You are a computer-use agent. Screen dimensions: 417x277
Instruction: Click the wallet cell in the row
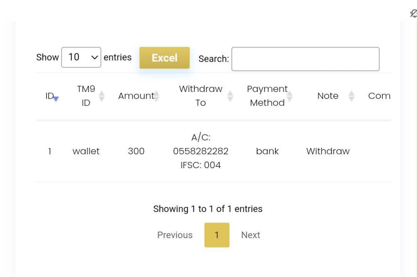tap(86, 151)
